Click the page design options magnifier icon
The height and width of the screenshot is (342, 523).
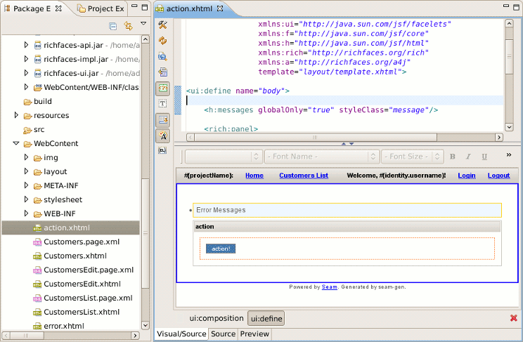click(x=162, y=56)
